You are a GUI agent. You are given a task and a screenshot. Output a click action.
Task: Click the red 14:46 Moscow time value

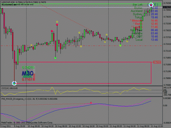154,20
